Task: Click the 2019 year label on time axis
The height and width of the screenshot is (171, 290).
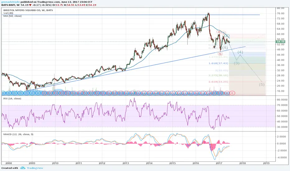Action: click(x=266, y=163)
